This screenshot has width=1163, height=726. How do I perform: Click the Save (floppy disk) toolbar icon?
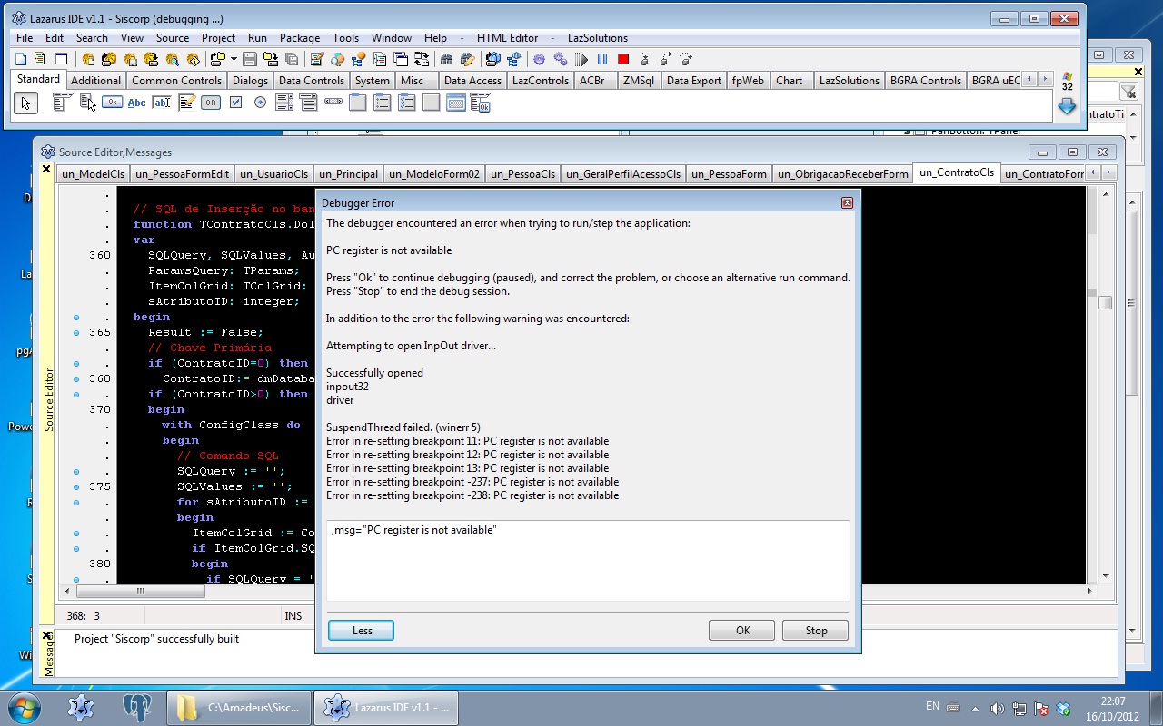coord(250,59)
